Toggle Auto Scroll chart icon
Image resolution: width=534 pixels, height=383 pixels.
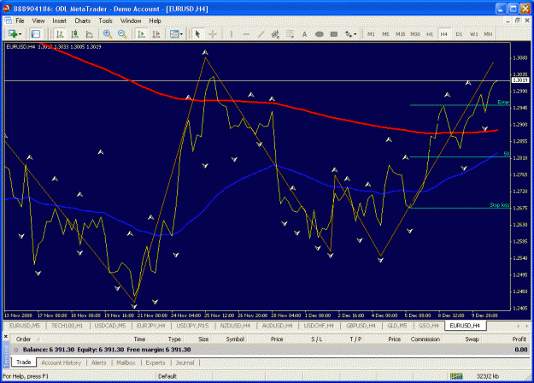[141, 34]
